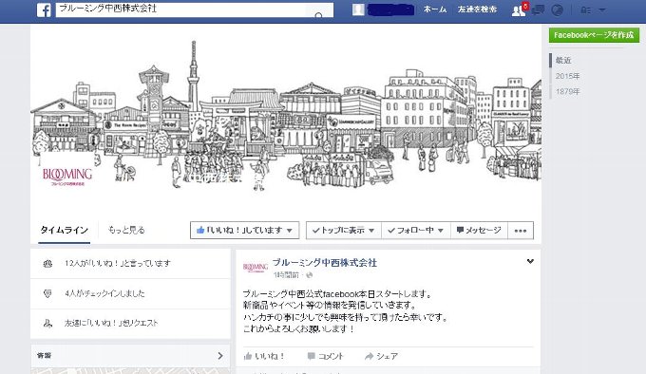Open the トップに表示 dropdown
The width and height of the screenshot is (646, 374).
(x=344, y=230)
